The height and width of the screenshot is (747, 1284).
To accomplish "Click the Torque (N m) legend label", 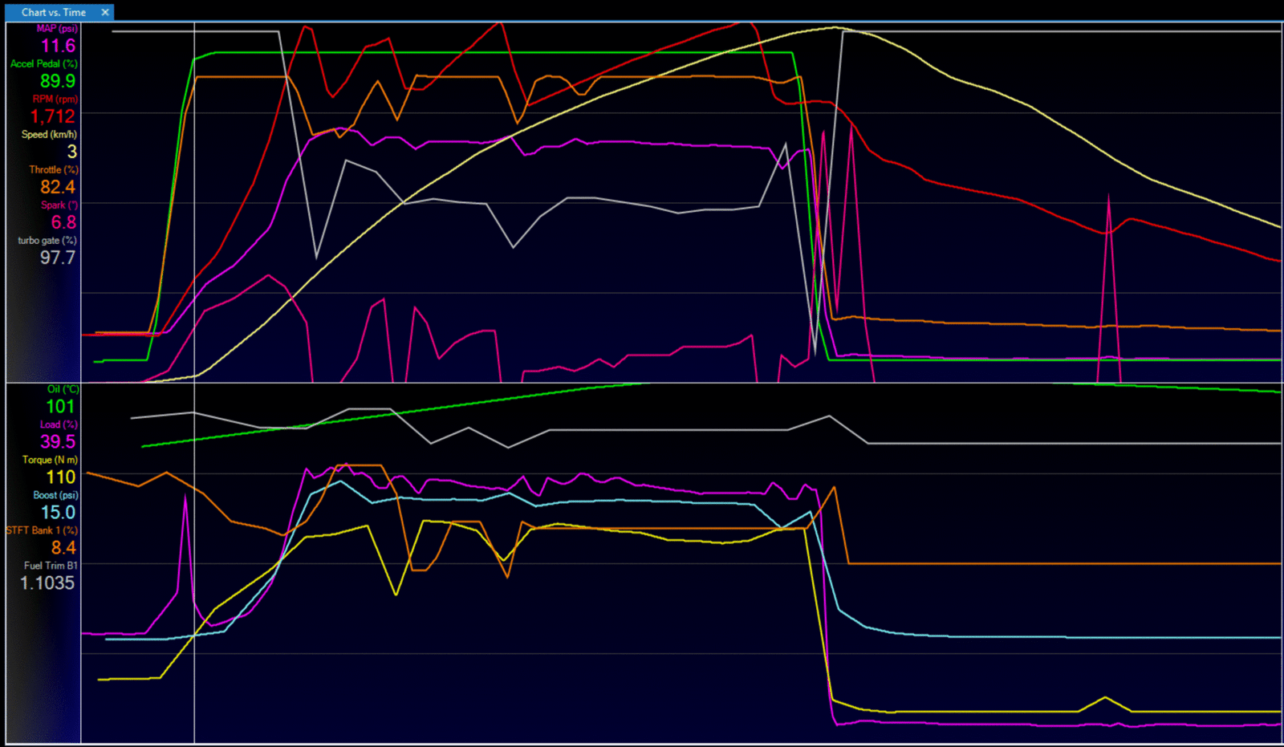I will (x=50, y=460).
